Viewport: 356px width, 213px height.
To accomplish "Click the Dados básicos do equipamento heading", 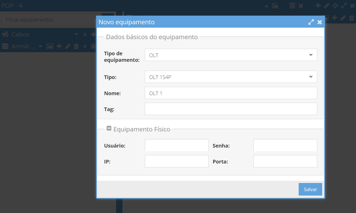I will click(x=152, y=37).
